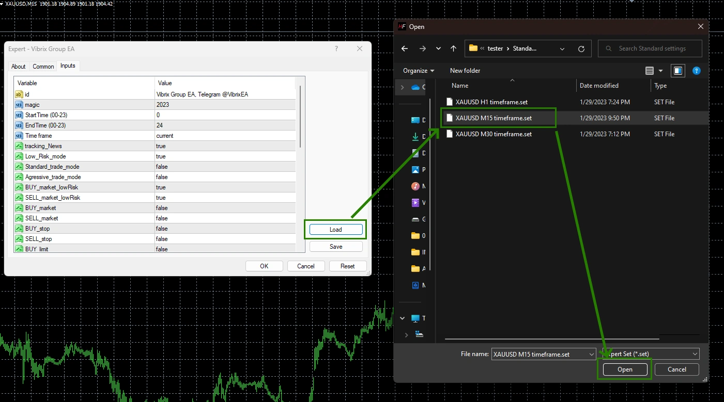Click the Search Standard settings field
Viewport: 724px width, 402px height.
(x=650, y=49)
